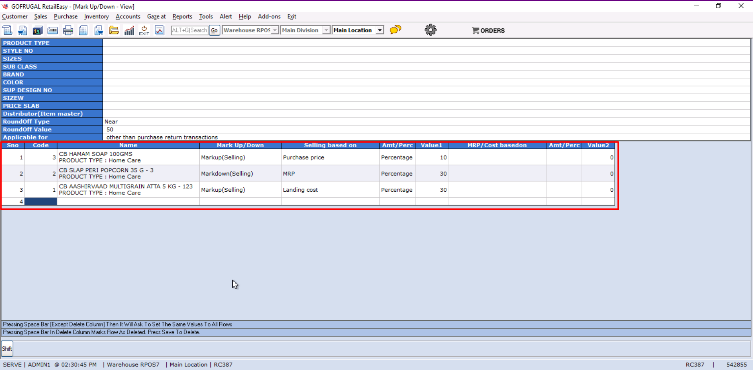Click the EXIT power icon
Viewport: 753px width, 370px height.
144,30
